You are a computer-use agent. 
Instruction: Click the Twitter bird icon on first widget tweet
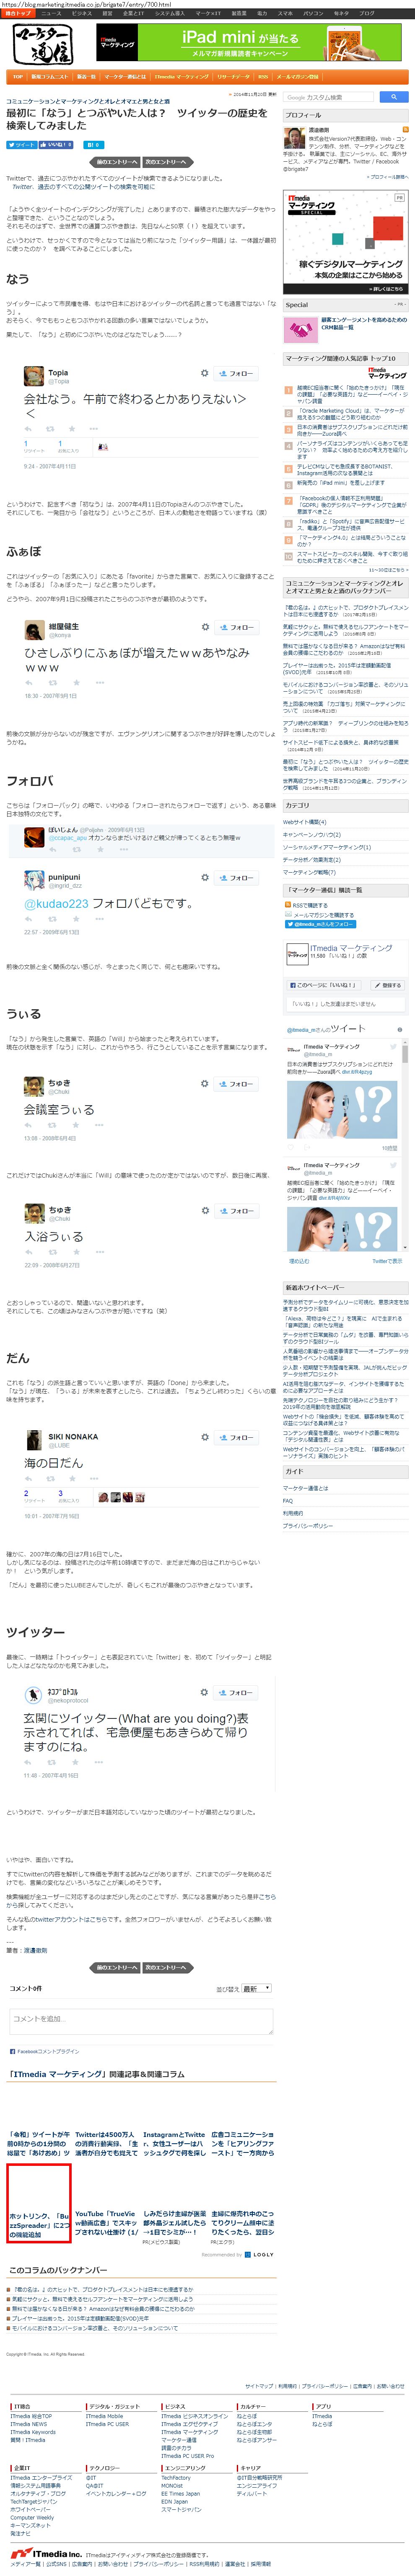pyautogui.click(x=393, y=1047)
